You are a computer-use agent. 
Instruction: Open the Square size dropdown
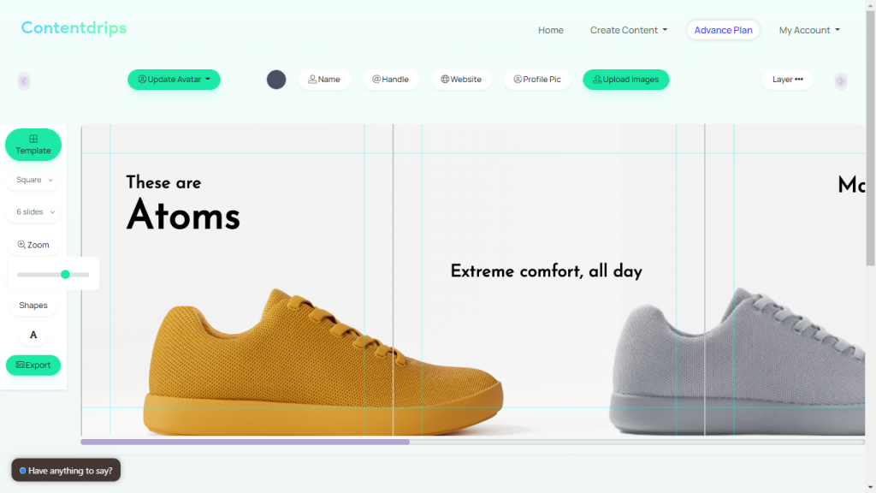click(34, 180)
